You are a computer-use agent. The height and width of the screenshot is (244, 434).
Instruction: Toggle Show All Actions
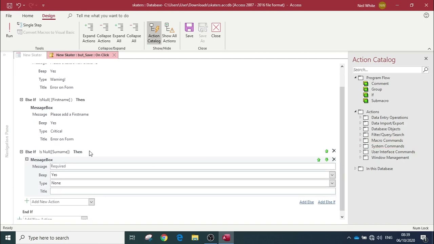click(x=169, y=33)
